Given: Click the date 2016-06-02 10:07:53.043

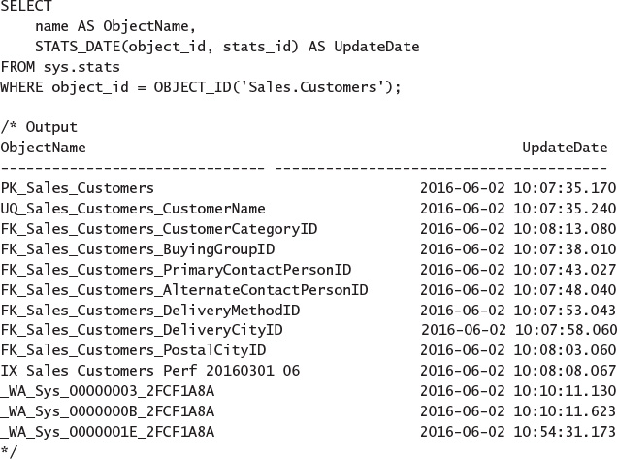Looking at the screenshot, I should pos(518,311).
